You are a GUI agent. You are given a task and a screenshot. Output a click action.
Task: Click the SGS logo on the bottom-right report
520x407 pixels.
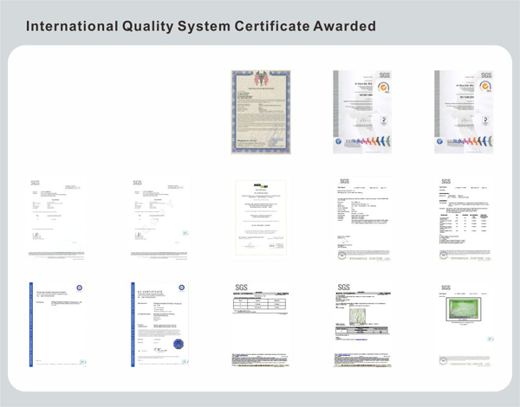[x=446, y=287]
